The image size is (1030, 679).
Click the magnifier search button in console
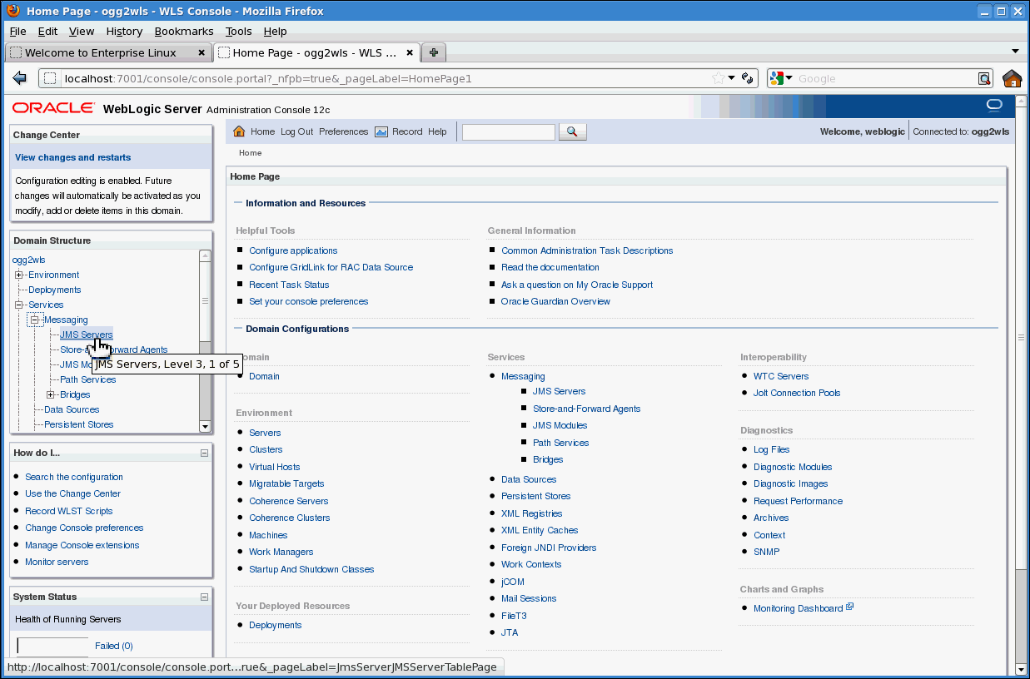pos(573,131)
